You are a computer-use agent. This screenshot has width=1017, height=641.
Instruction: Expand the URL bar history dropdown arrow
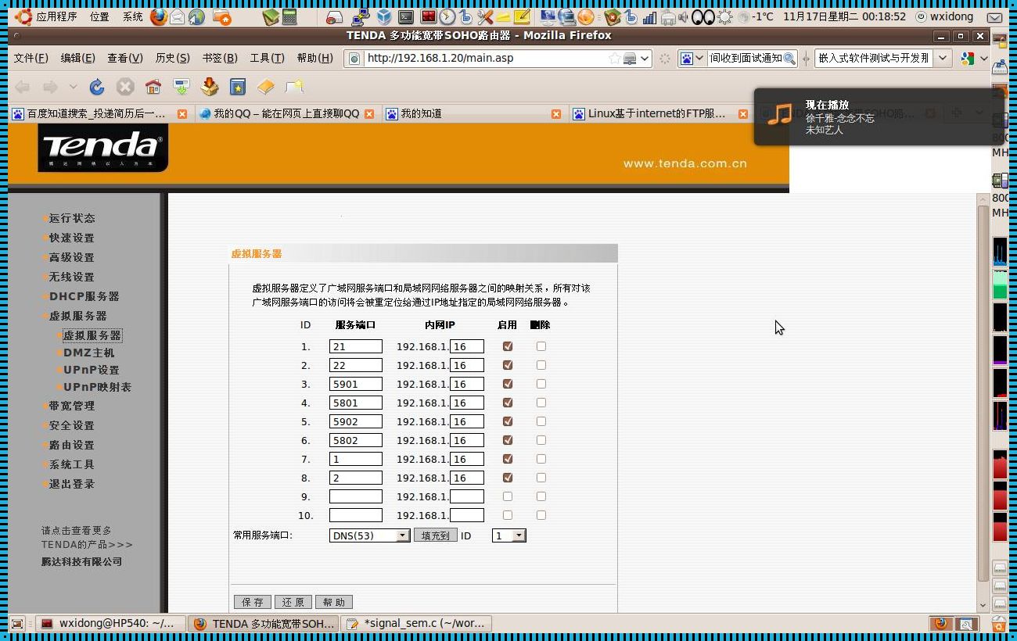click(x=645, y=58)
